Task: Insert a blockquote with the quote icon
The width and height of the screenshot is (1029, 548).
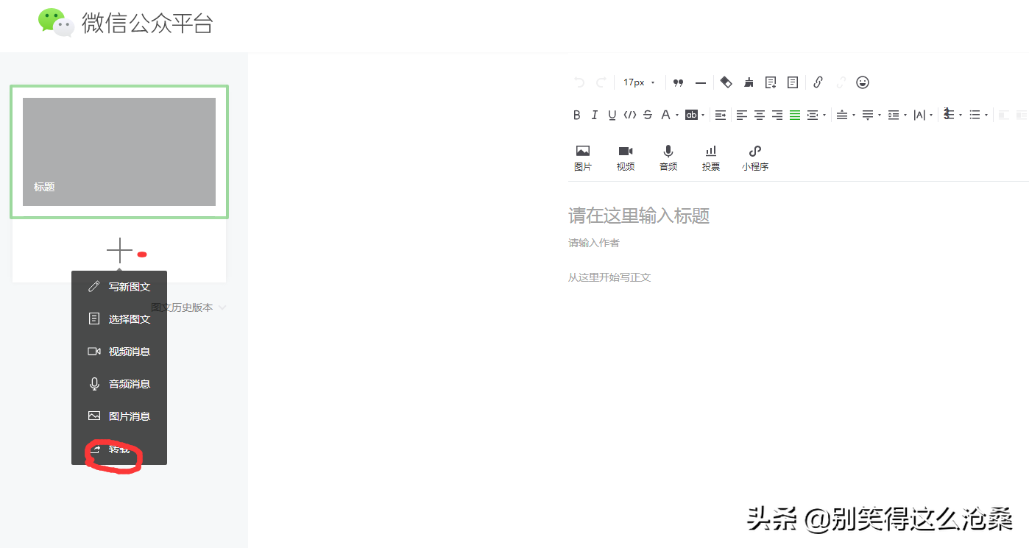Action: [x=679, y=82]
